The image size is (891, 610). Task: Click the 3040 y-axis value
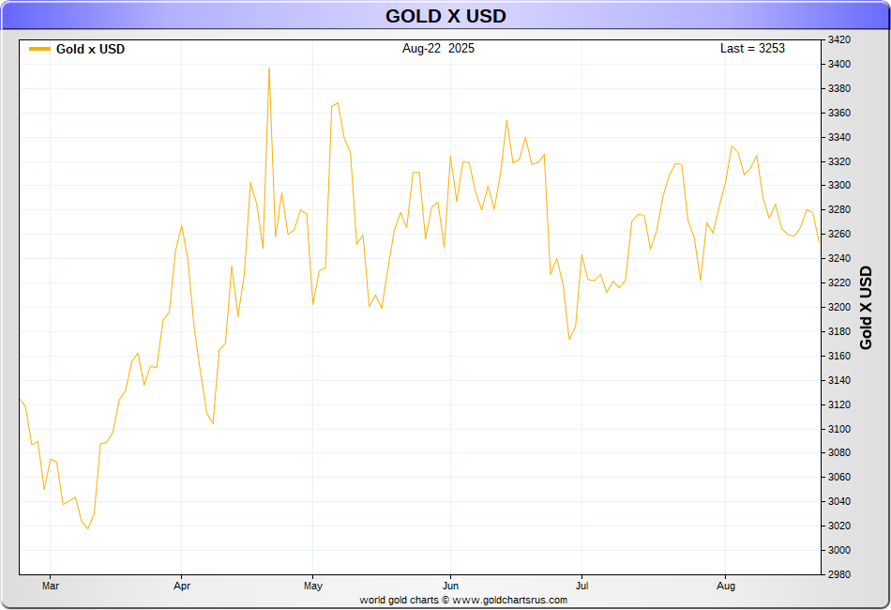[838, 501]
